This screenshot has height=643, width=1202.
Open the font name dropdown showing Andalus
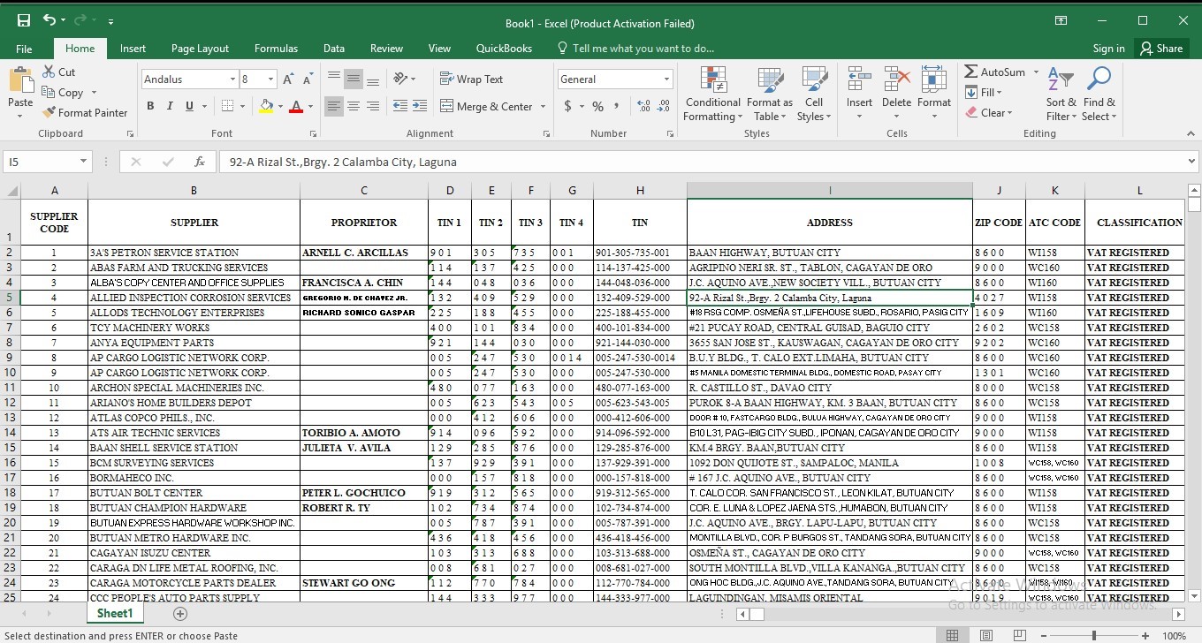pyautogui.click(x=232, y=79)
